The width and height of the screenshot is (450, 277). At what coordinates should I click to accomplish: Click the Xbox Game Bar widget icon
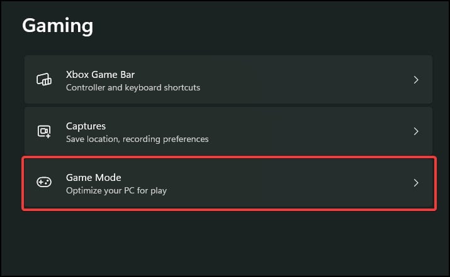coord(44,79)
